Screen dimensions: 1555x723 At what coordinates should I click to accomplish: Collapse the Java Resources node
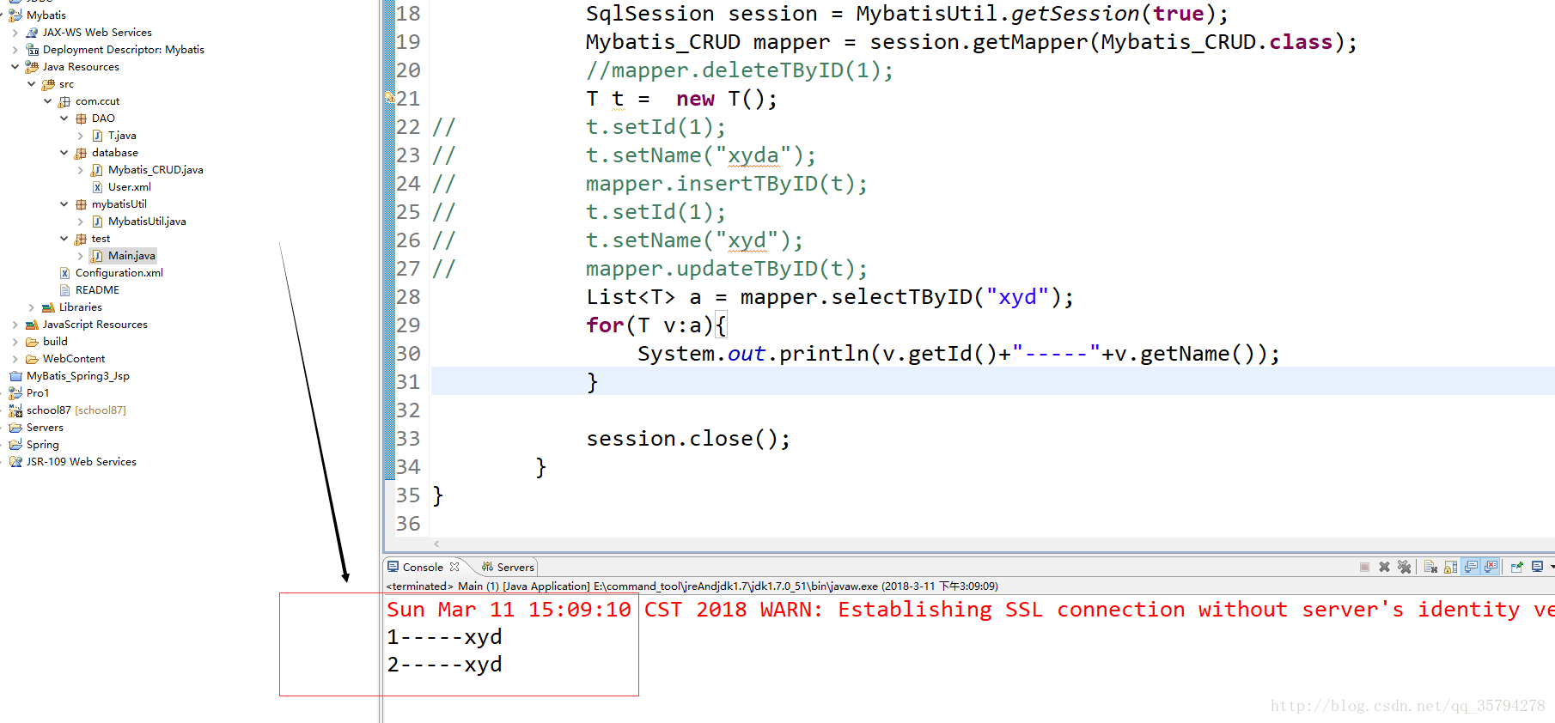[x=15, y=67]
